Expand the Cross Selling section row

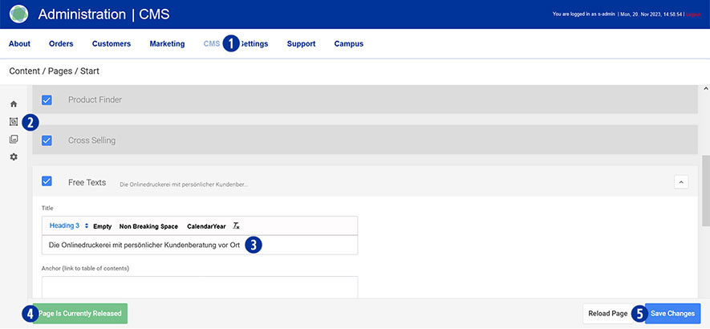point(361,140)
